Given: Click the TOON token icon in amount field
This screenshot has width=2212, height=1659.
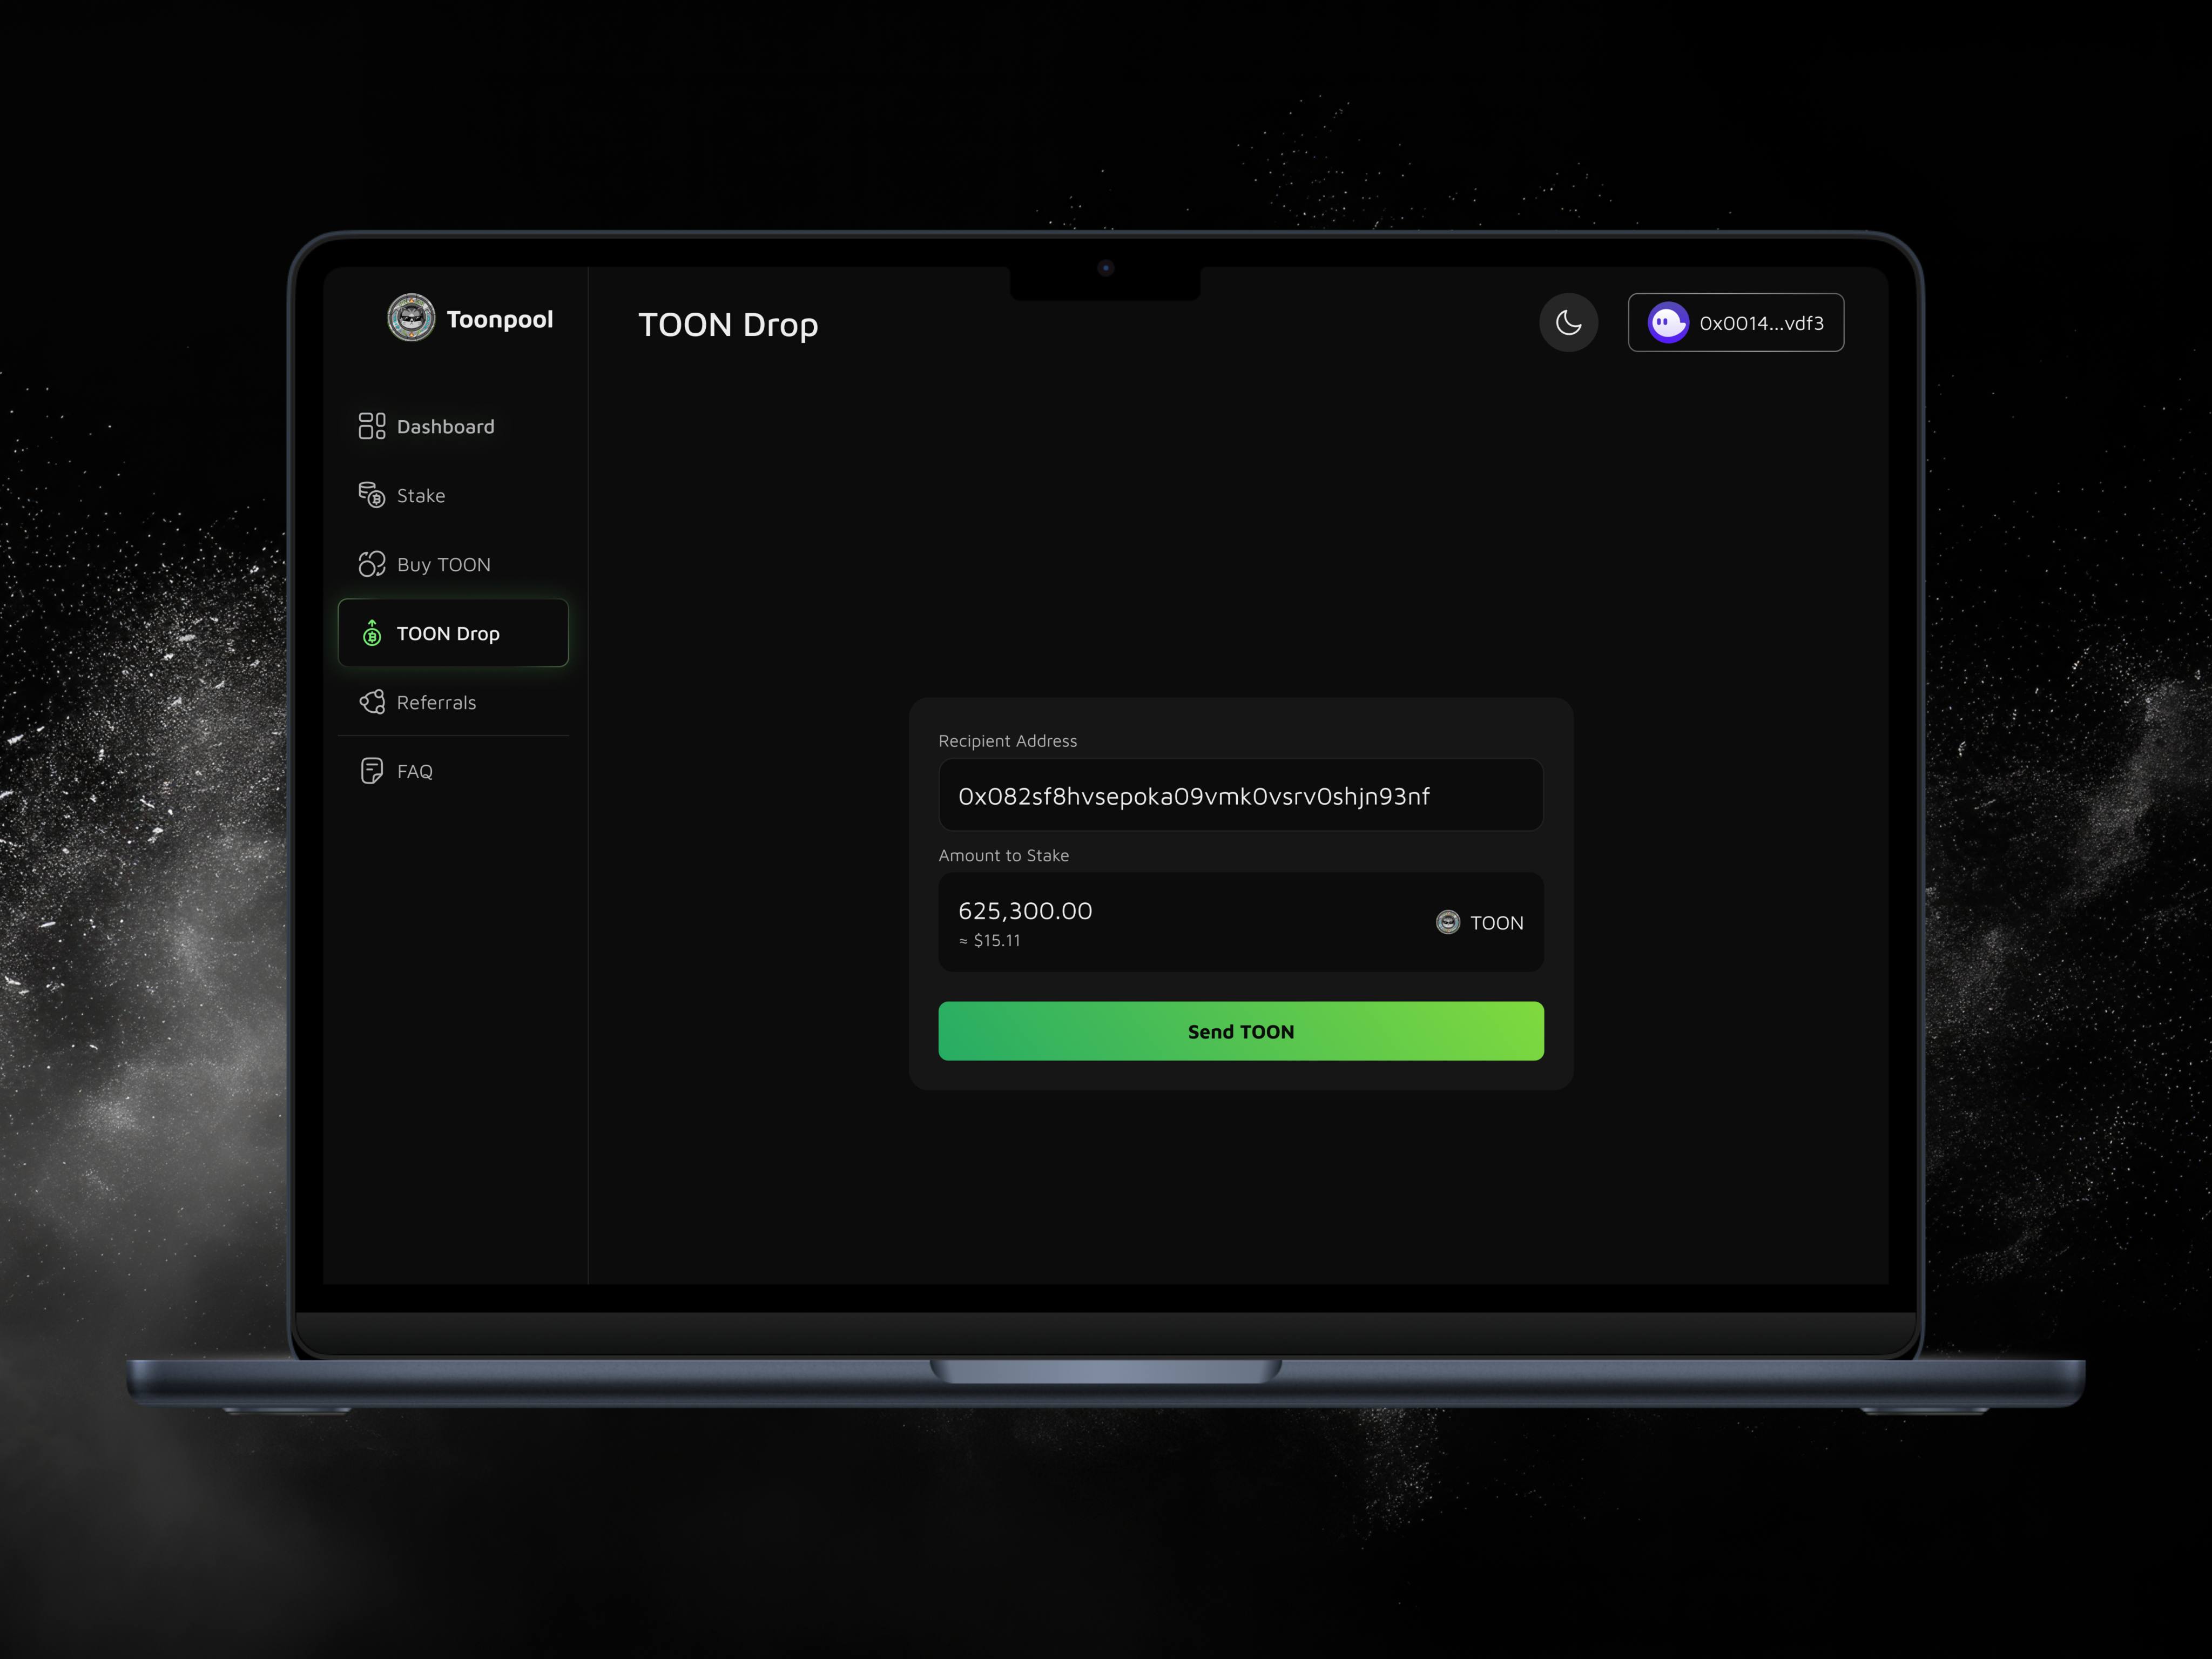Looking at the screenshot, I should (x=1447, y=922).
